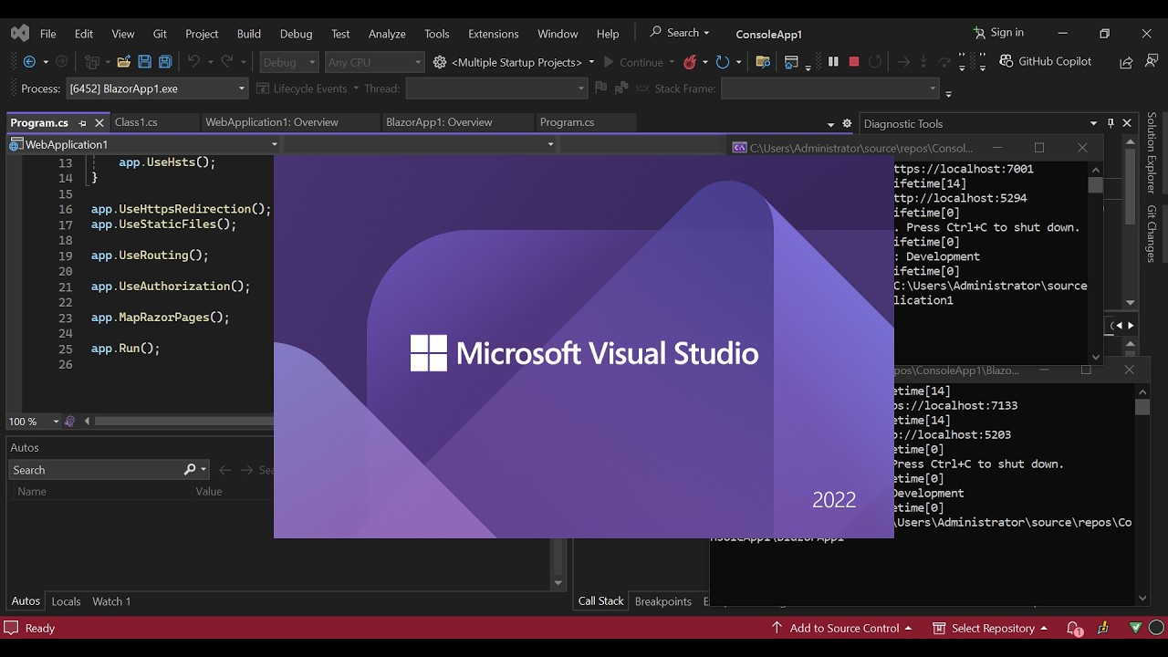Click the Share icon in the title toolbar
Image resolution: width=1168 pixels, height=657 pixels.
coord(1126,62)
